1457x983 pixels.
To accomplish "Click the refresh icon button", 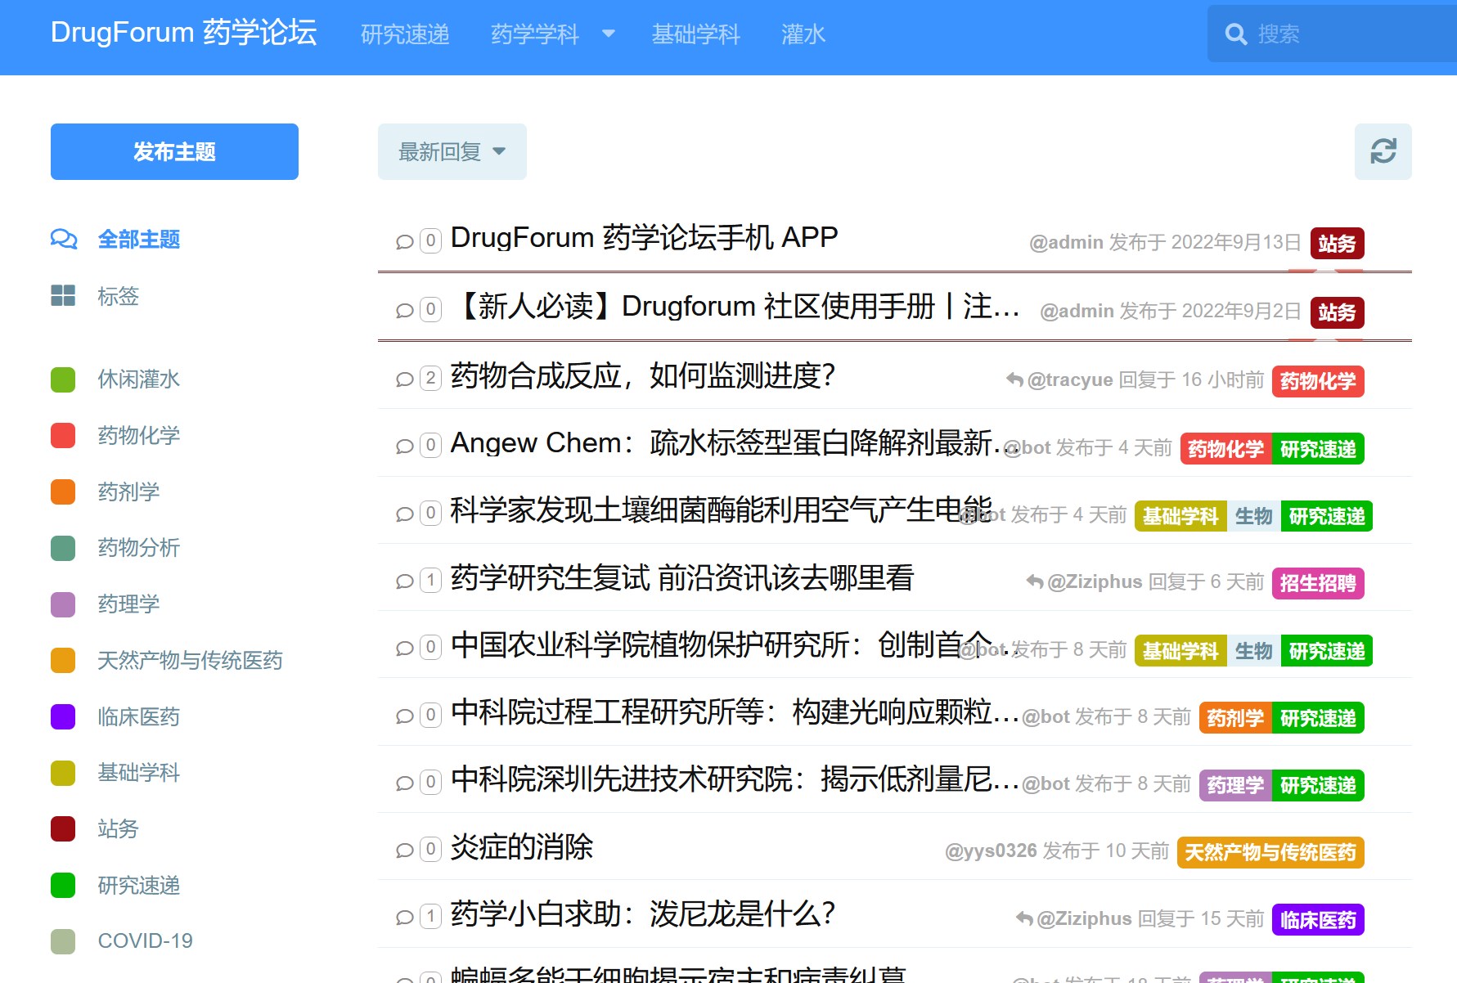I will (1383, 151).
